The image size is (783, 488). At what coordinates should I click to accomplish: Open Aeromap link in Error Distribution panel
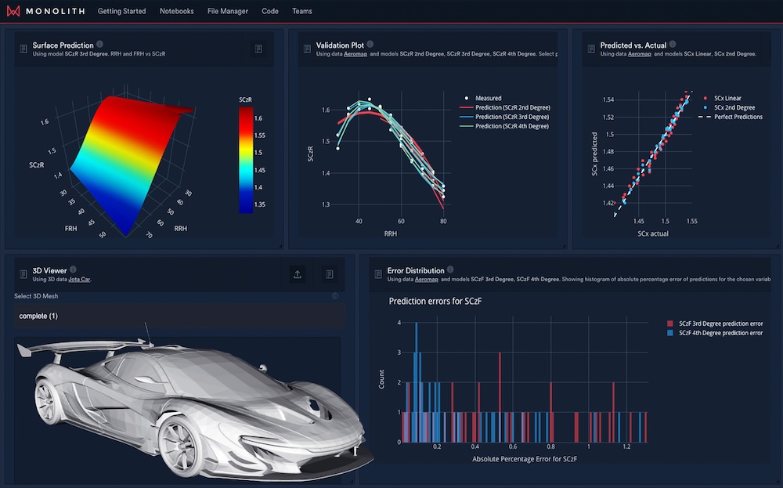426,280
